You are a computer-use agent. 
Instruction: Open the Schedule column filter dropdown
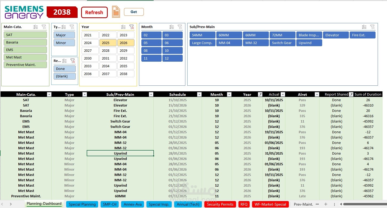(199, 94)
